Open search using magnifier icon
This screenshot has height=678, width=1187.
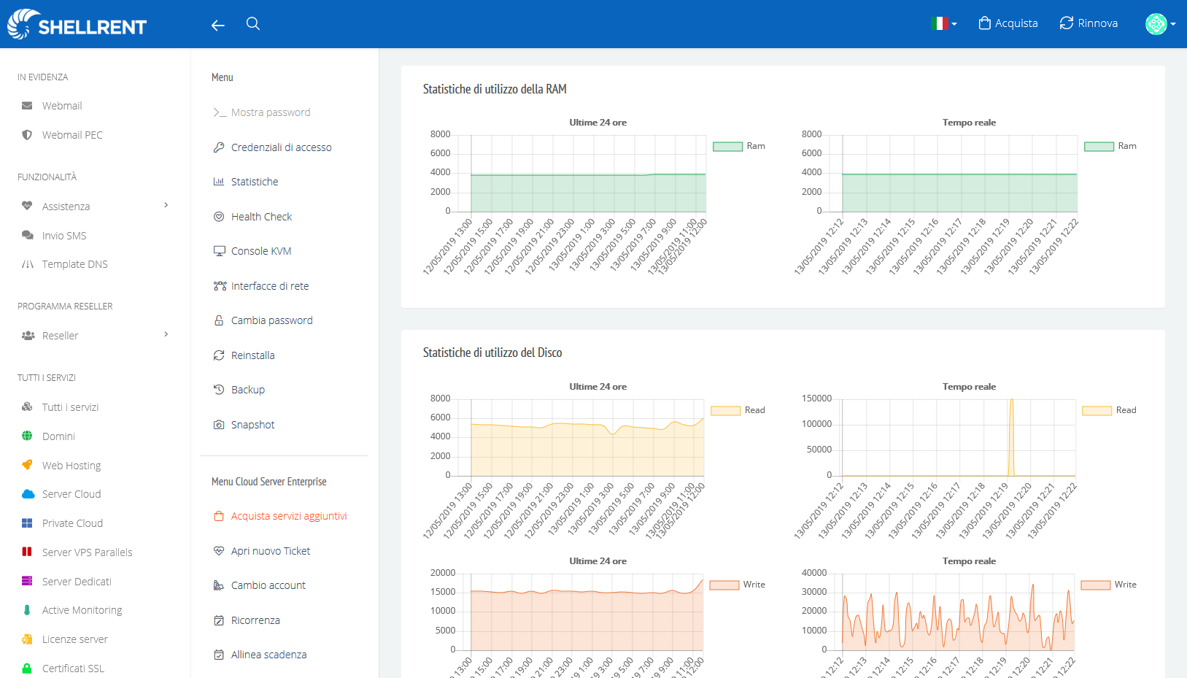point(253,23)
